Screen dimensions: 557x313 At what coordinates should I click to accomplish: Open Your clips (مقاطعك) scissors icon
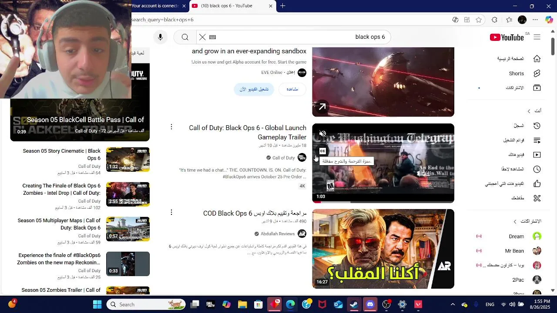(537, 198)
